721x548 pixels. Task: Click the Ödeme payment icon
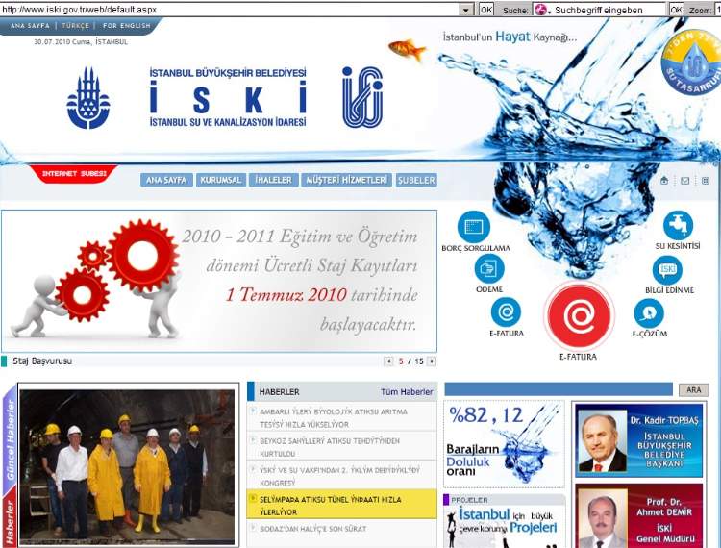coord(488,268)
